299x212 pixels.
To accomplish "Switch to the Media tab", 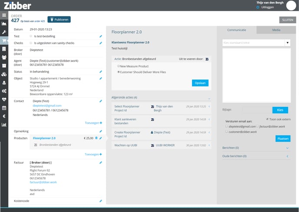I will [x=276, y=30].
